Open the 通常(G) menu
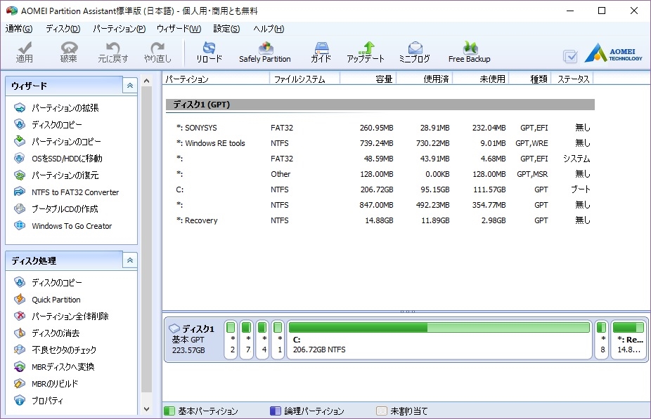The height and width of the screenshot is (419, 651). (x=19, y=29)
